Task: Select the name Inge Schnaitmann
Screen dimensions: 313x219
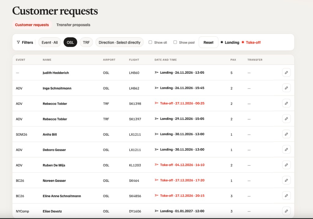Action: (x=57, y=88)
